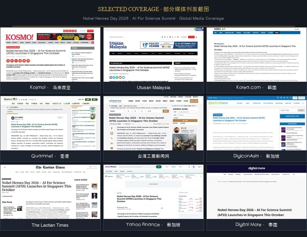307x237 pixels.
Task: Click the digital more header logo
Action: pyautogui.click(x=256, y=168)
